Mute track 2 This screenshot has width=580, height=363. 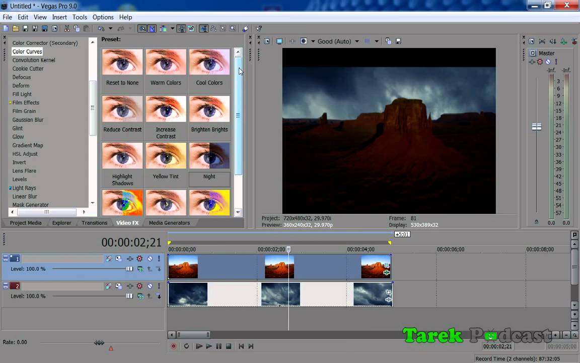pyautogui.click(x=150, y=286)
